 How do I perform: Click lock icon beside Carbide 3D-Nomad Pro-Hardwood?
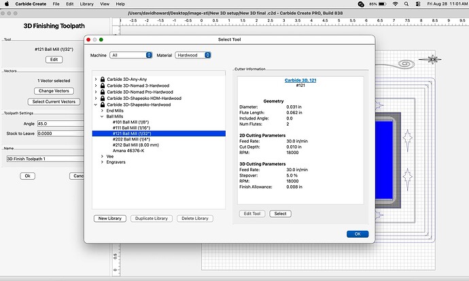103,92
